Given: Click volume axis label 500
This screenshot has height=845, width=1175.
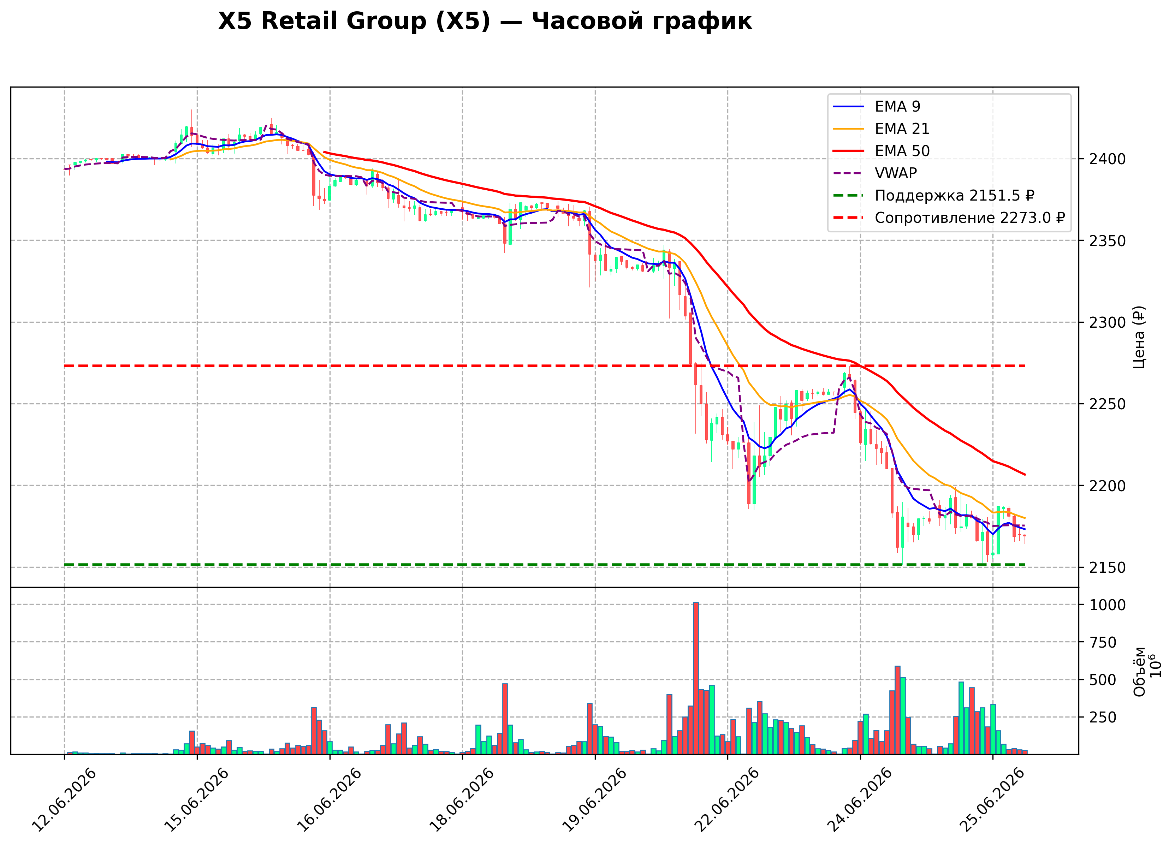Looking at the screenshot, I should coord(1103,680).
